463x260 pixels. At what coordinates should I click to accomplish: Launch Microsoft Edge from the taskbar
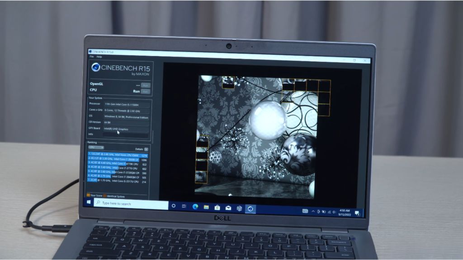coord(195,207)
